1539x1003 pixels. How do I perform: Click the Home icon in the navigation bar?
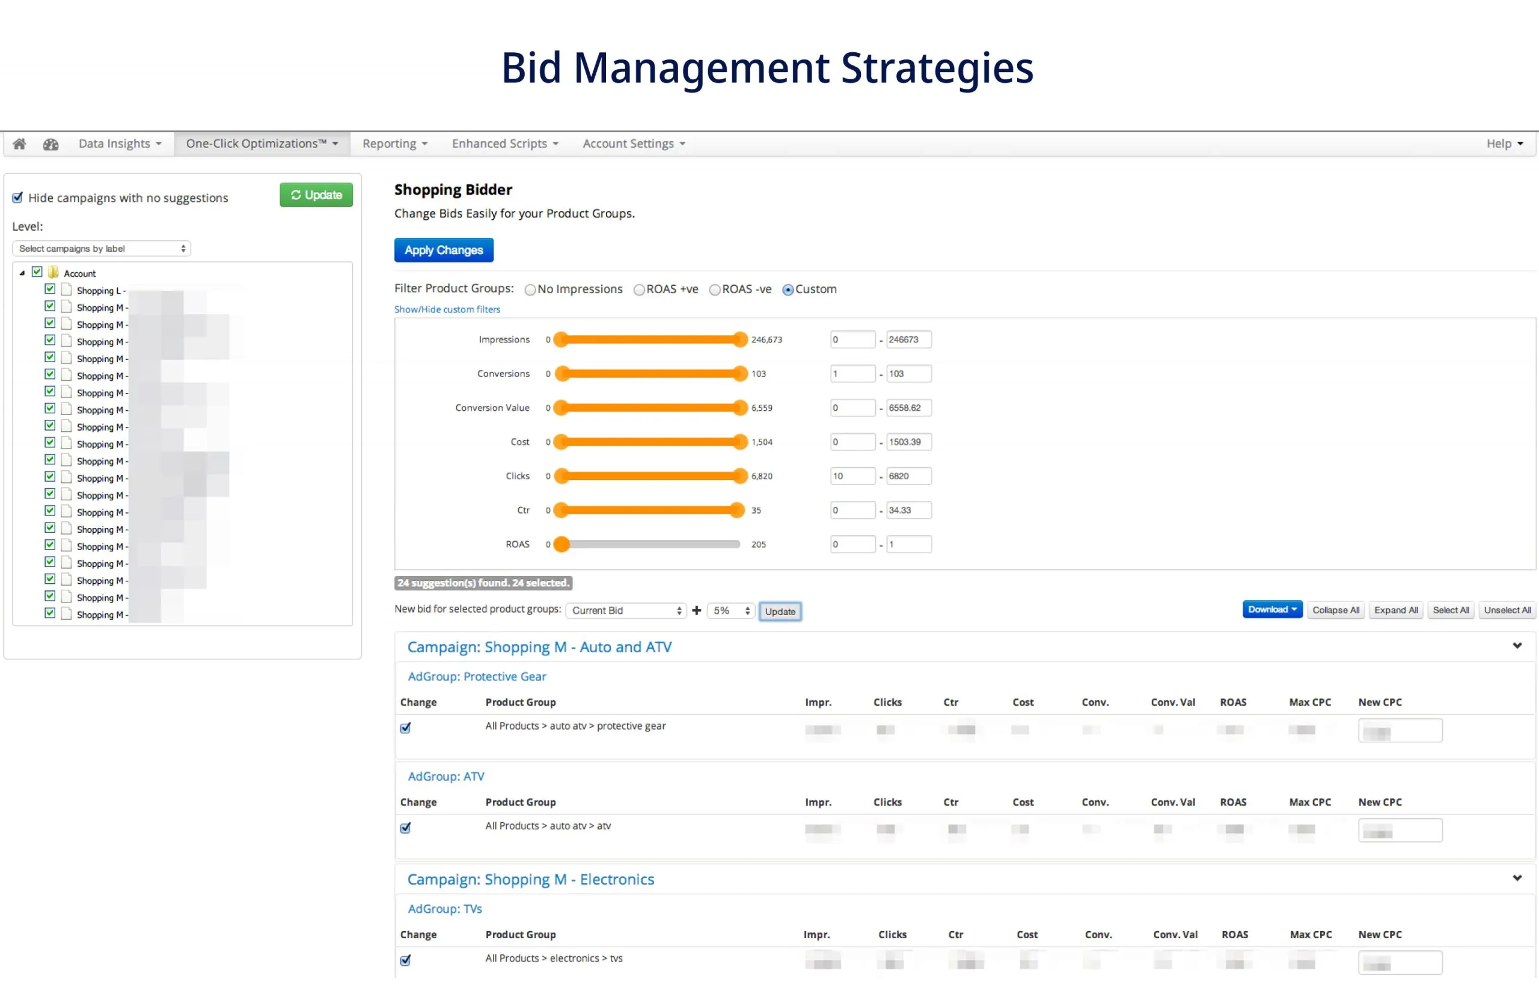tap(19, 144)
